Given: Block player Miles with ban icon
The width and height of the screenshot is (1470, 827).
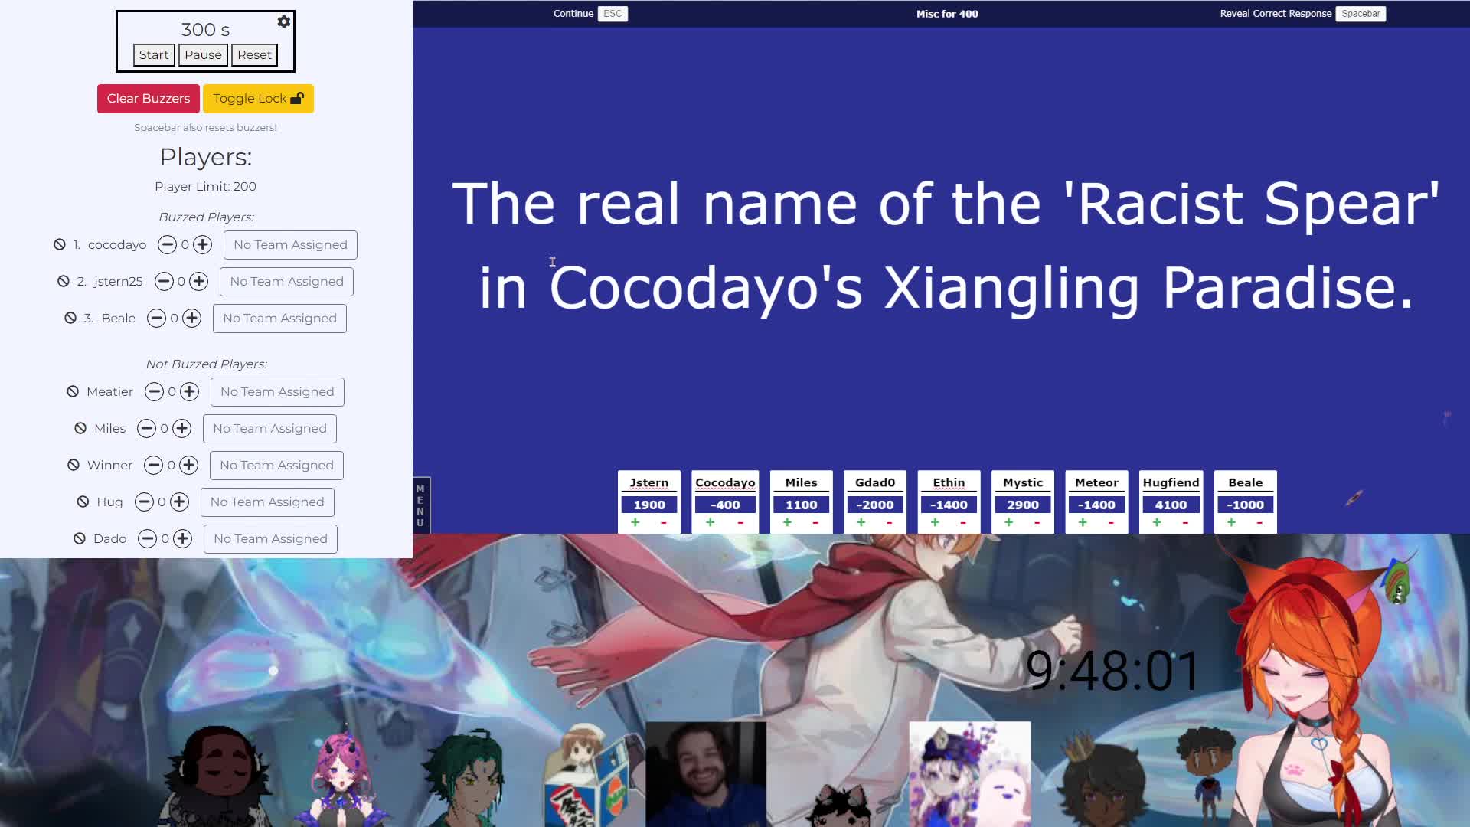Looking at the screenshot, I should (x=80, y=428).
